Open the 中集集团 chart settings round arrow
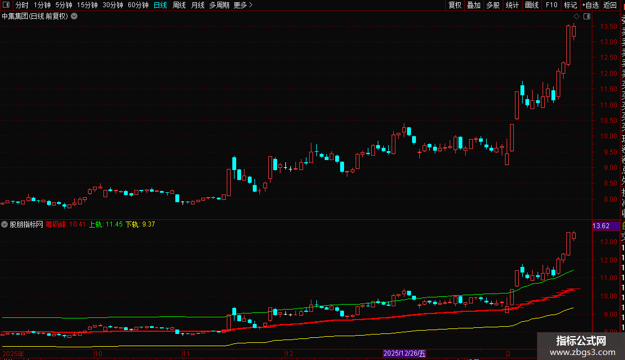 pos(74,17)
